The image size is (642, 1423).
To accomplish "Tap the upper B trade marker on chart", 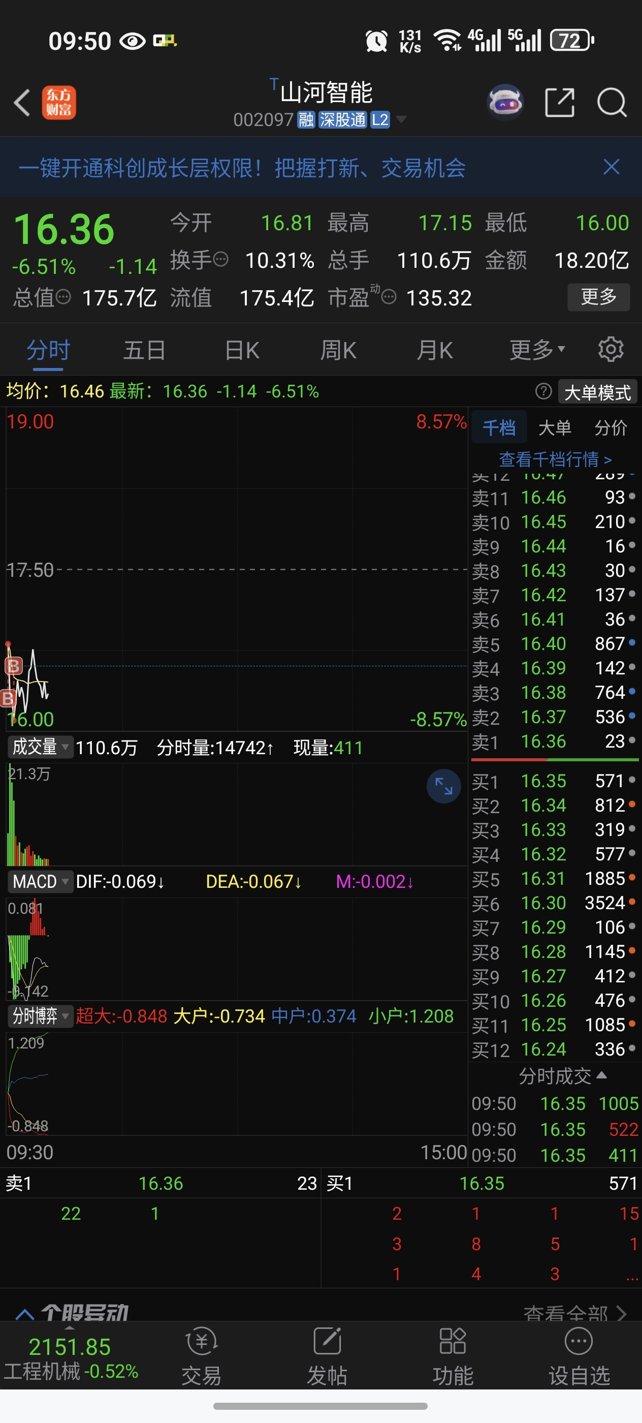I will tap(13, 666).
